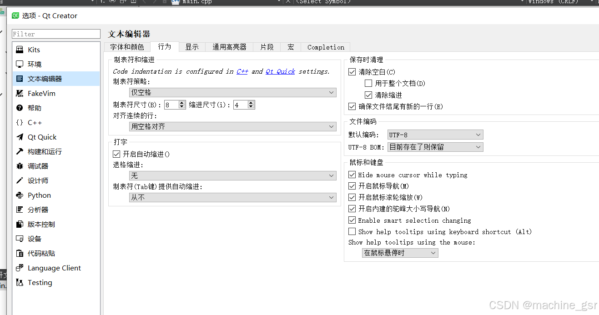Click the 制表符尺寸 value field
The image size is (599, 315).
pos(171,105)
